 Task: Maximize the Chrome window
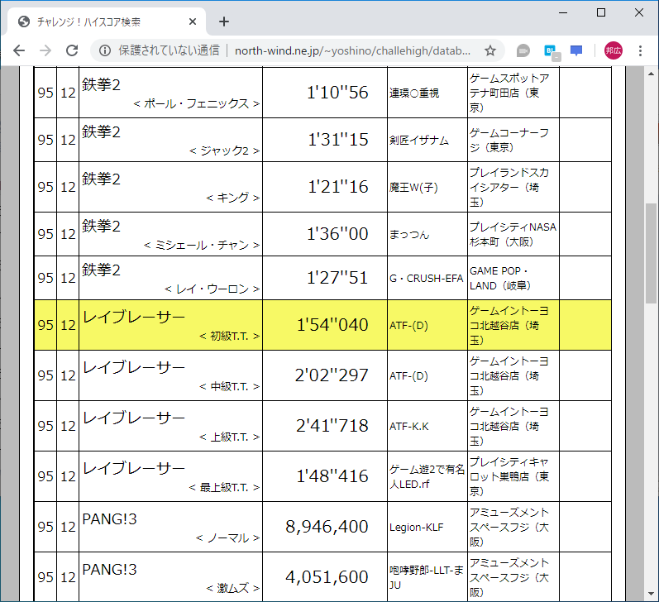tap(601, 12)
